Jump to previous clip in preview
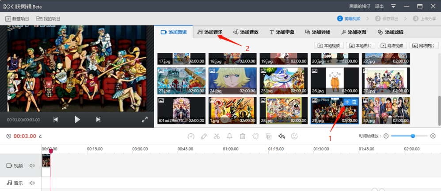Viewport: 441px width, 191px height. [x=56, y=120]
